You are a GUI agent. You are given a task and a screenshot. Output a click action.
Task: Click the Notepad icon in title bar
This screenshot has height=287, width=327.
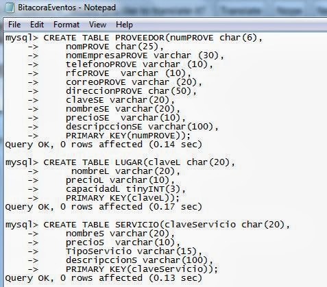pyautogui.click(x=10, y=8)
